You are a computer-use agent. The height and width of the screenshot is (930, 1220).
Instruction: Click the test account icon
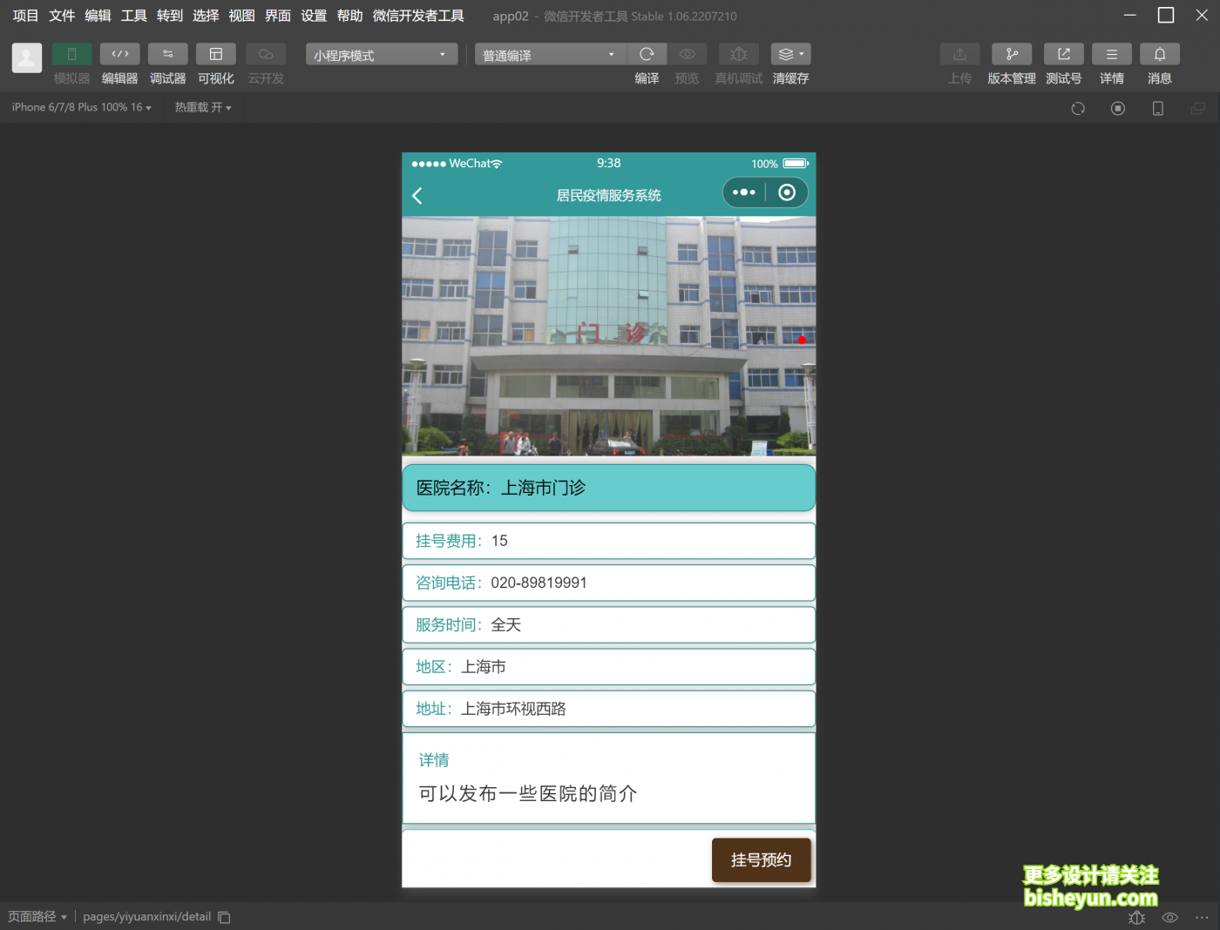pos(1063,54)
